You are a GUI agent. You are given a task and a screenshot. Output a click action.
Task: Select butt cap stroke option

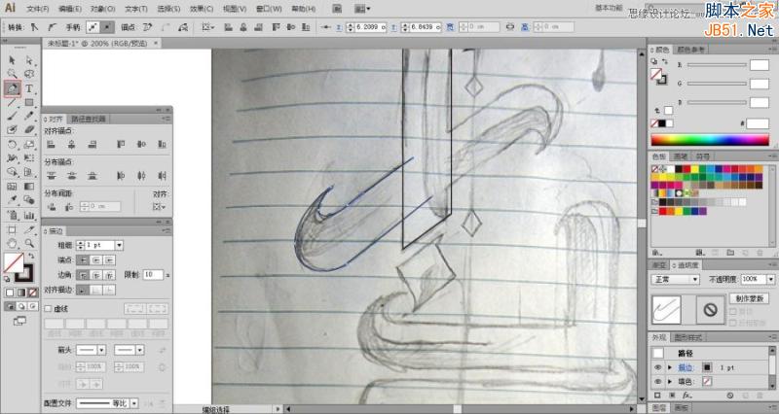[x=83, y=259]
